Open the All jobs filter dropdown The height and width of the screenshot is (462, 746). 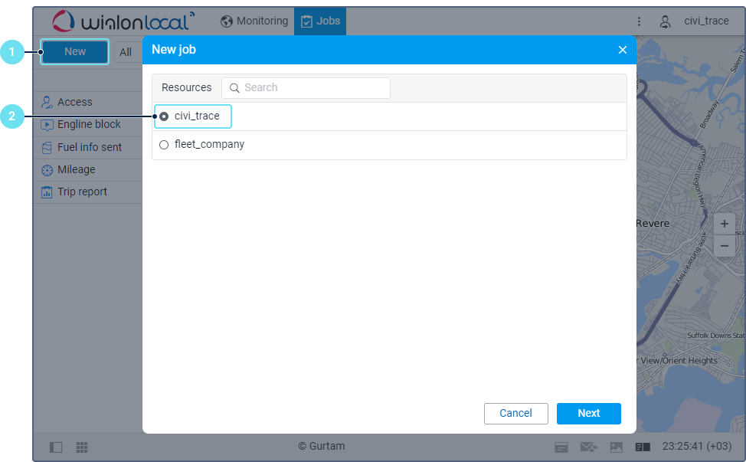coord(126,52)
